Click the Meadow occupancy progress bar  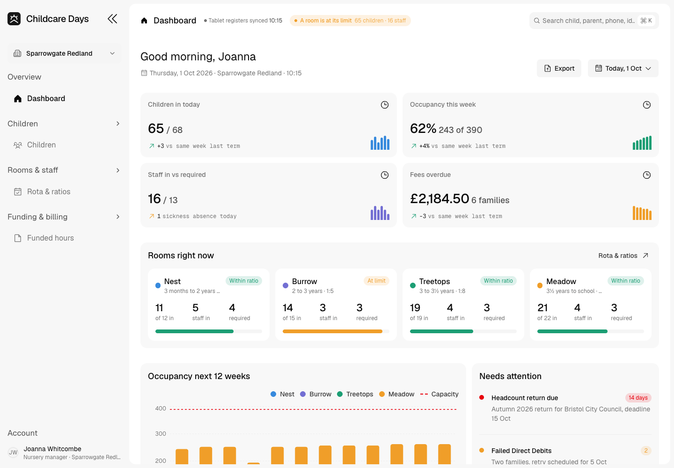[591, 331]
